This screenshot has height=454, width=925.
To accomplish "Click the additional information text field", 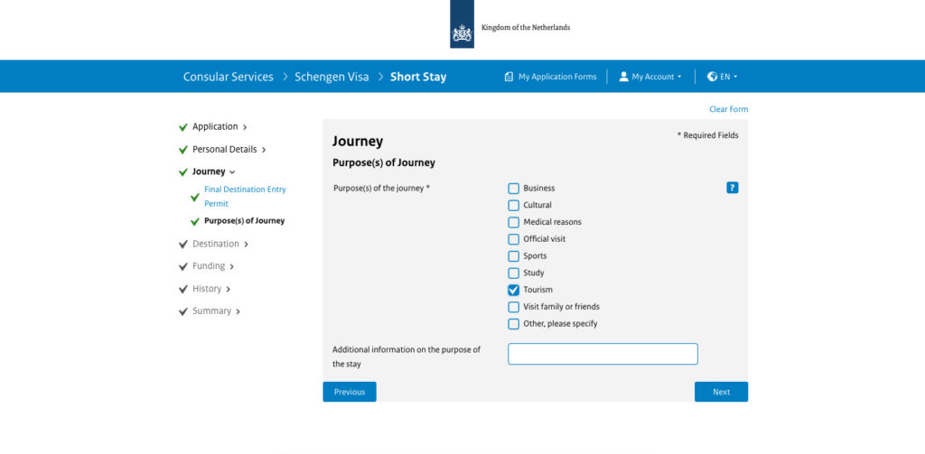I will click(x=603, y=354).
